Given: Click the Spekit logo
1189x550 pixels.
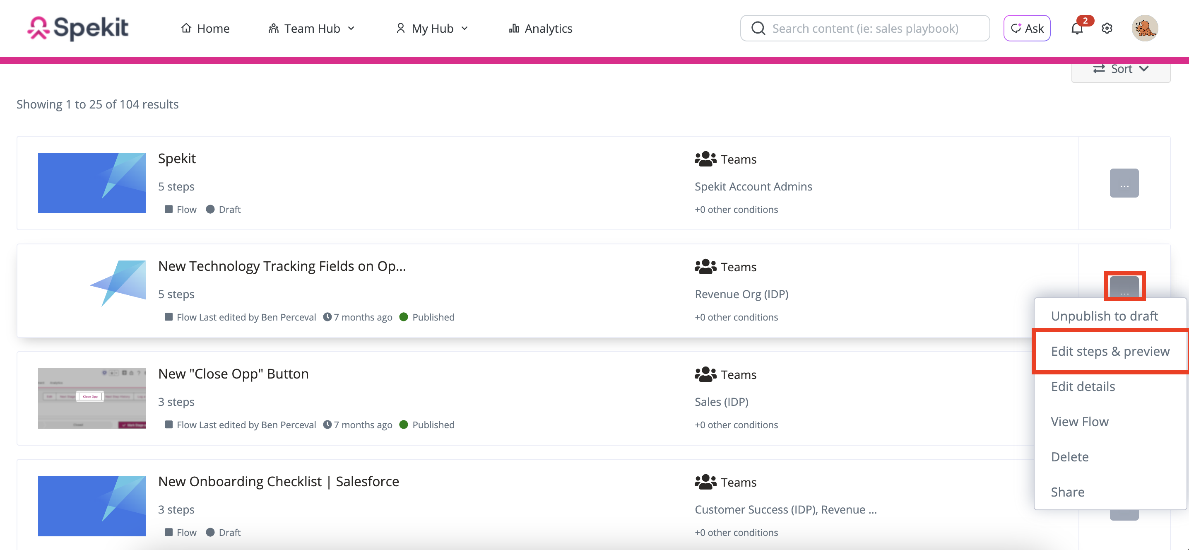Looking at the screenshot, I should [77, 28].
